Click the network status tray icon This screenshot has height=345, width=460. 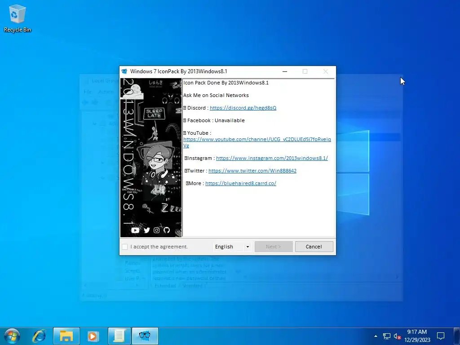point(387,336)
